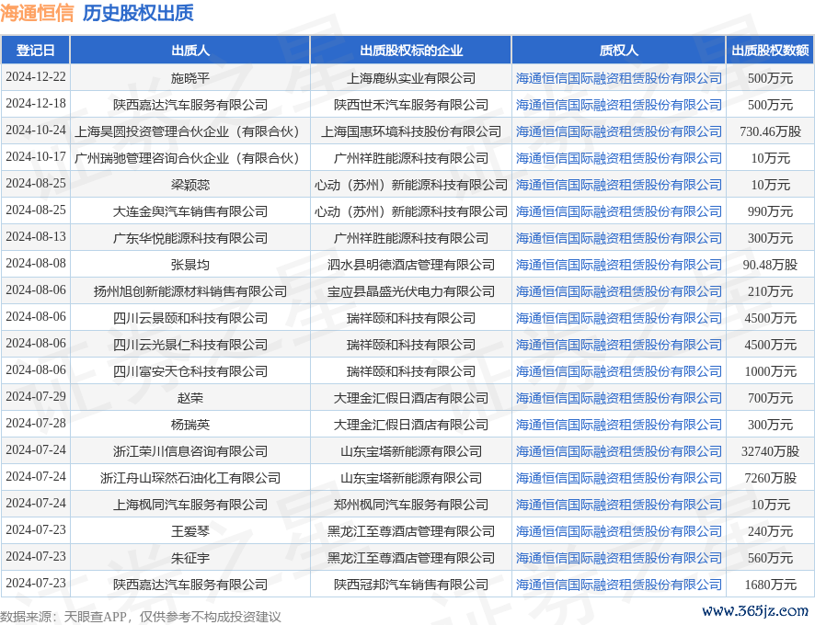815x625 pixels.
Task: Click the 数据来源 天眼查APP footer note
Action: tap(141, 617)
